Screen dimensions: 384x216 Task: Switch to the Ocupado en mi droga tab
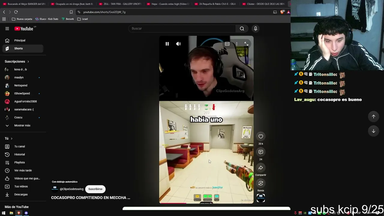click(x=72, y=4)
